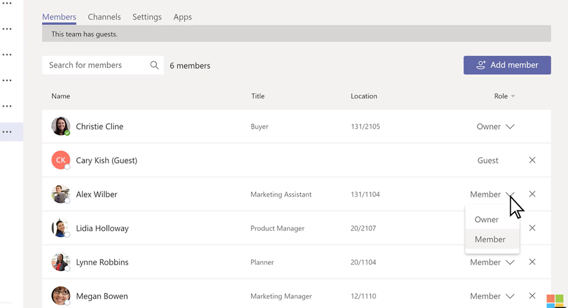Select the name Megan Bowen

102,296
